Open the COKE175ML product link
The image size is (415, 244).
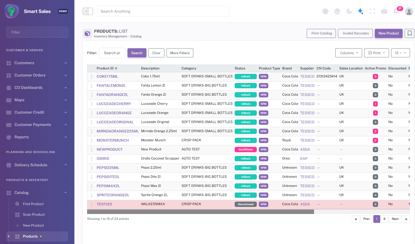coord(107,77)
